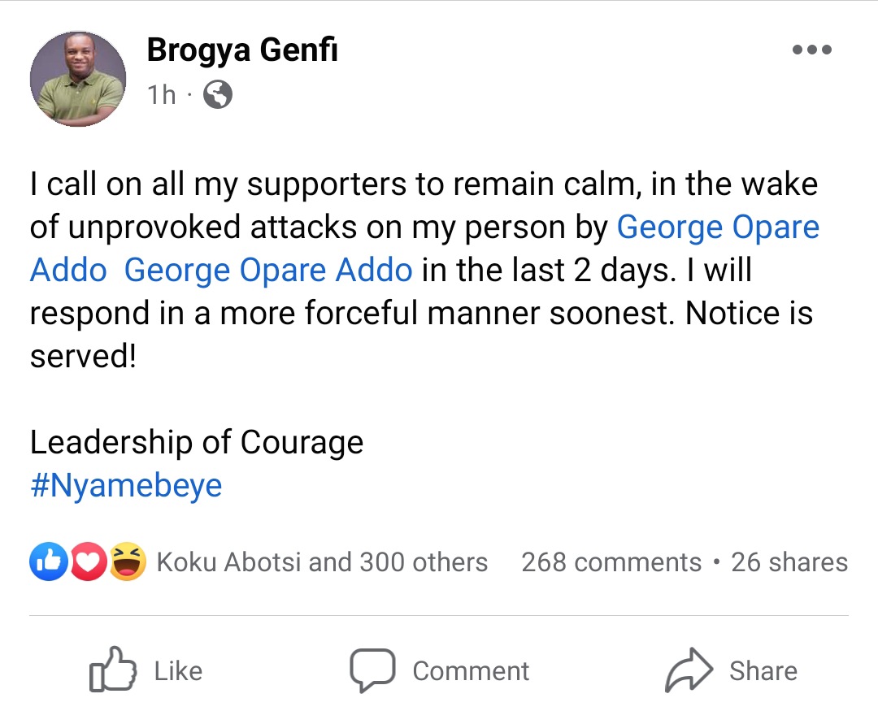View the 26 shares
Image resolution: width=878 pixels, height=711 pixels.
(791, 561)
